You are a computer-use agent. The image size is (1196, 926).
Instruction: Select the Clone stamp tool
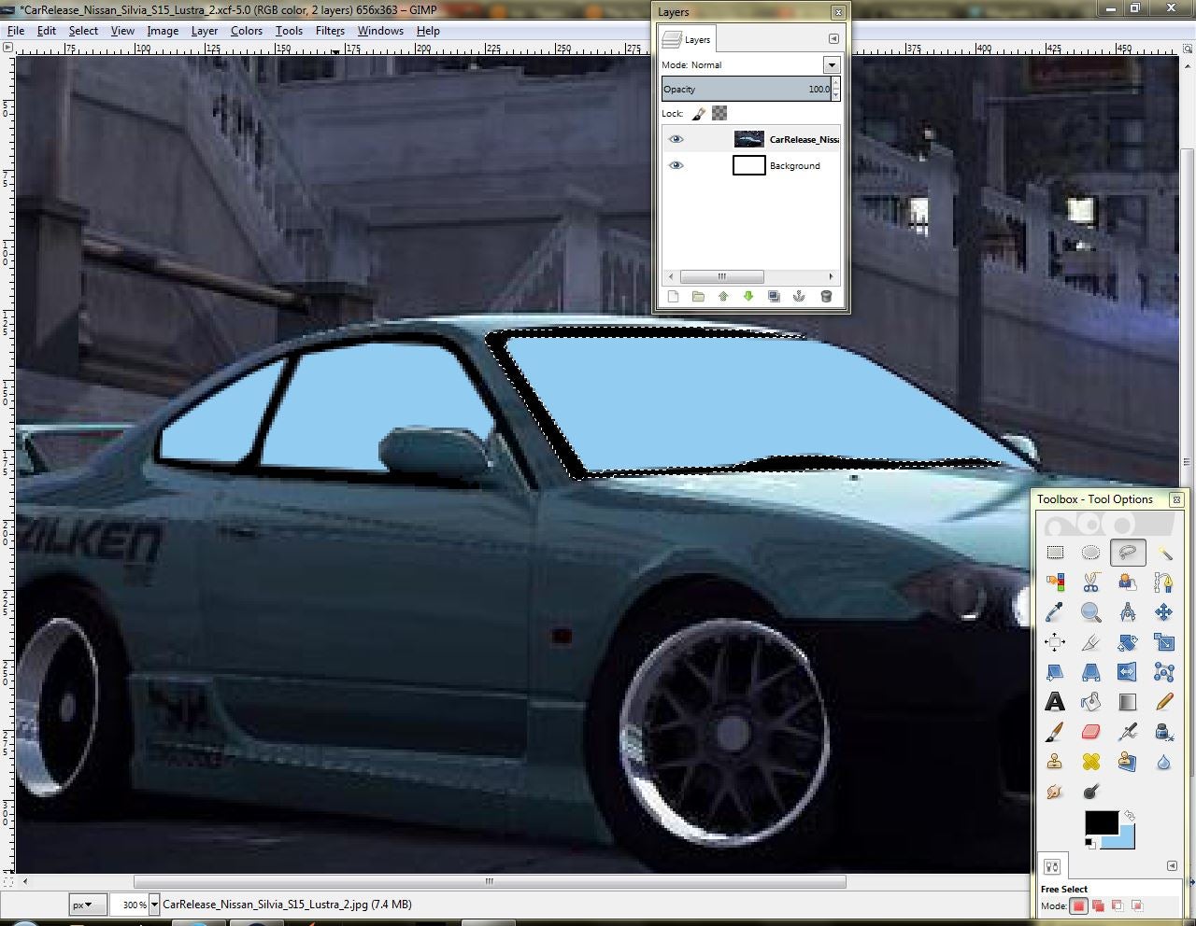click(1055, 762)
